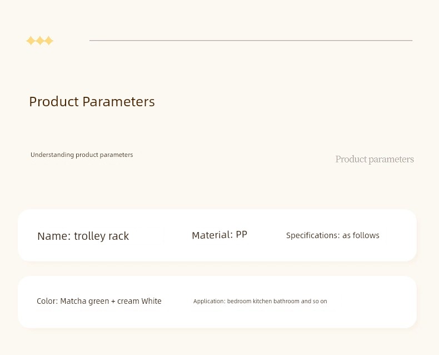The height and width of the screenshot is (355, 439).
Task: Click 'Specifications: as follows' text
Action: tap(333, 235)
